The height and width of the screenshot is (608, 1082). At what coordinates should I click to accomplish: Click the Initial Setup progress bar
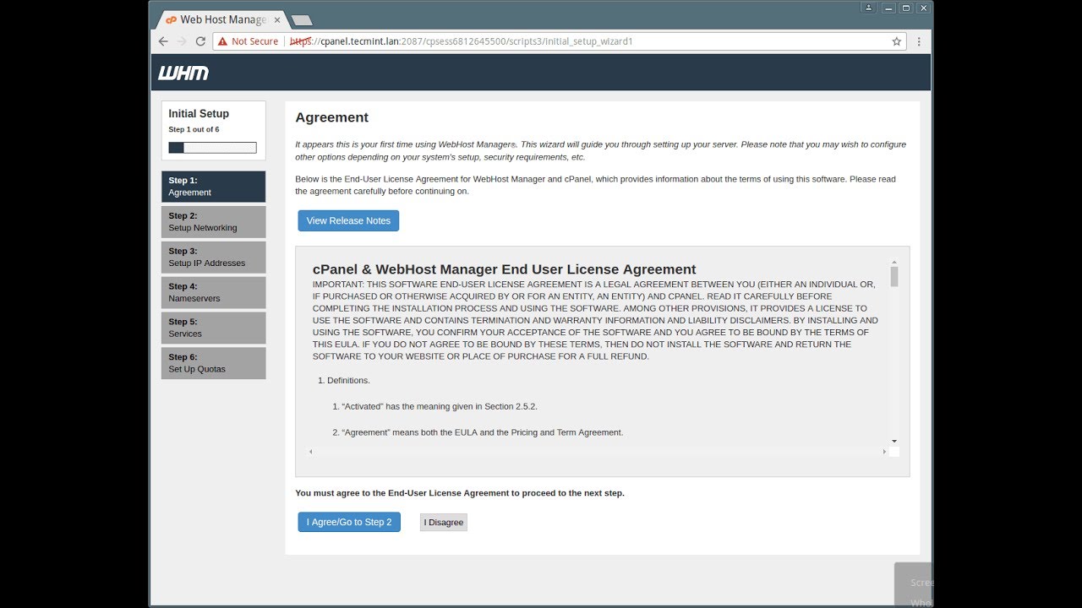point(212,148)
